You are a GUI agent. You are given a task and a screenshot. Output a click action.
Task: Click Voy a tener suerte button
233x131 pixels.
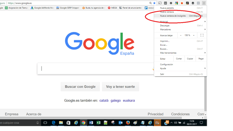[x=121, y=87]
